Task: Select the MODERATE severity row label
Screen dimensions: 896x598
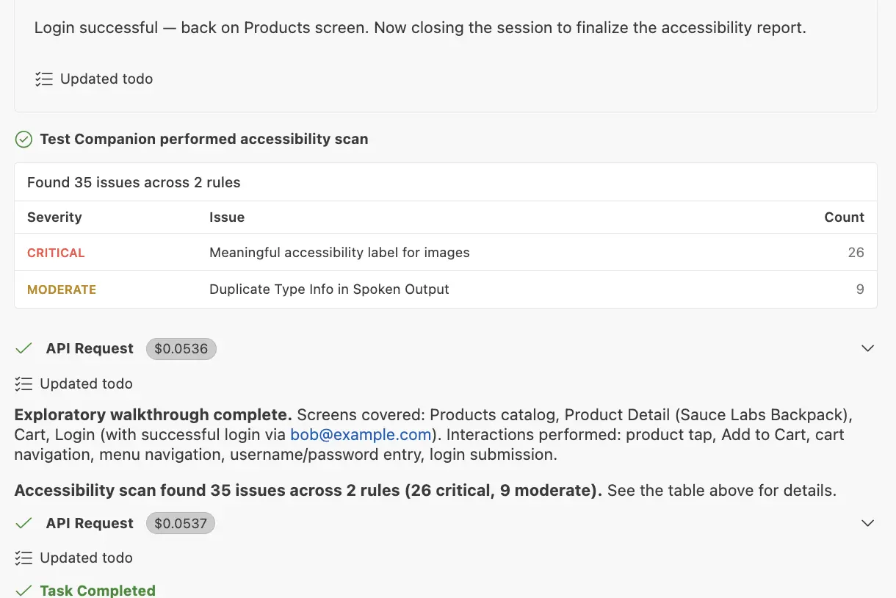Action: pyautogui.click(x=62, y=289)
